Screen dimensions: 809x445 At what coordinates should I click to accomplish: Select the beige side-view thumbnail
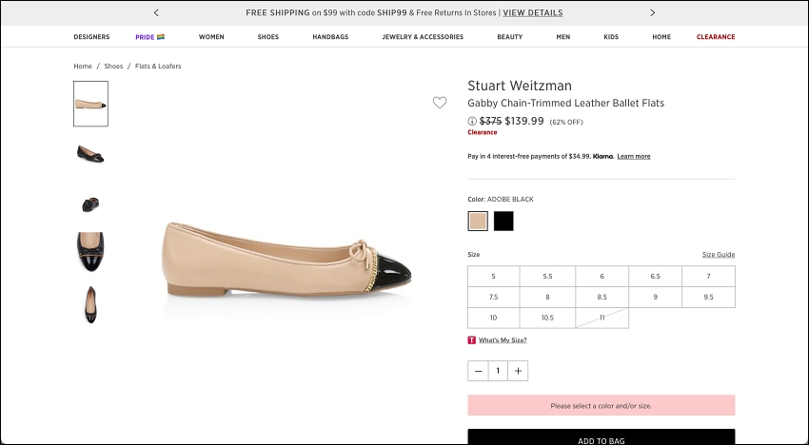pyautogui.click(x=90, y=104)
